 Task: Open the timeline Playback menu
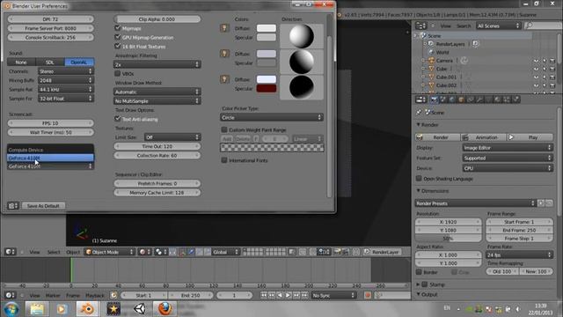pyautogui.click(x=95, y=296)
